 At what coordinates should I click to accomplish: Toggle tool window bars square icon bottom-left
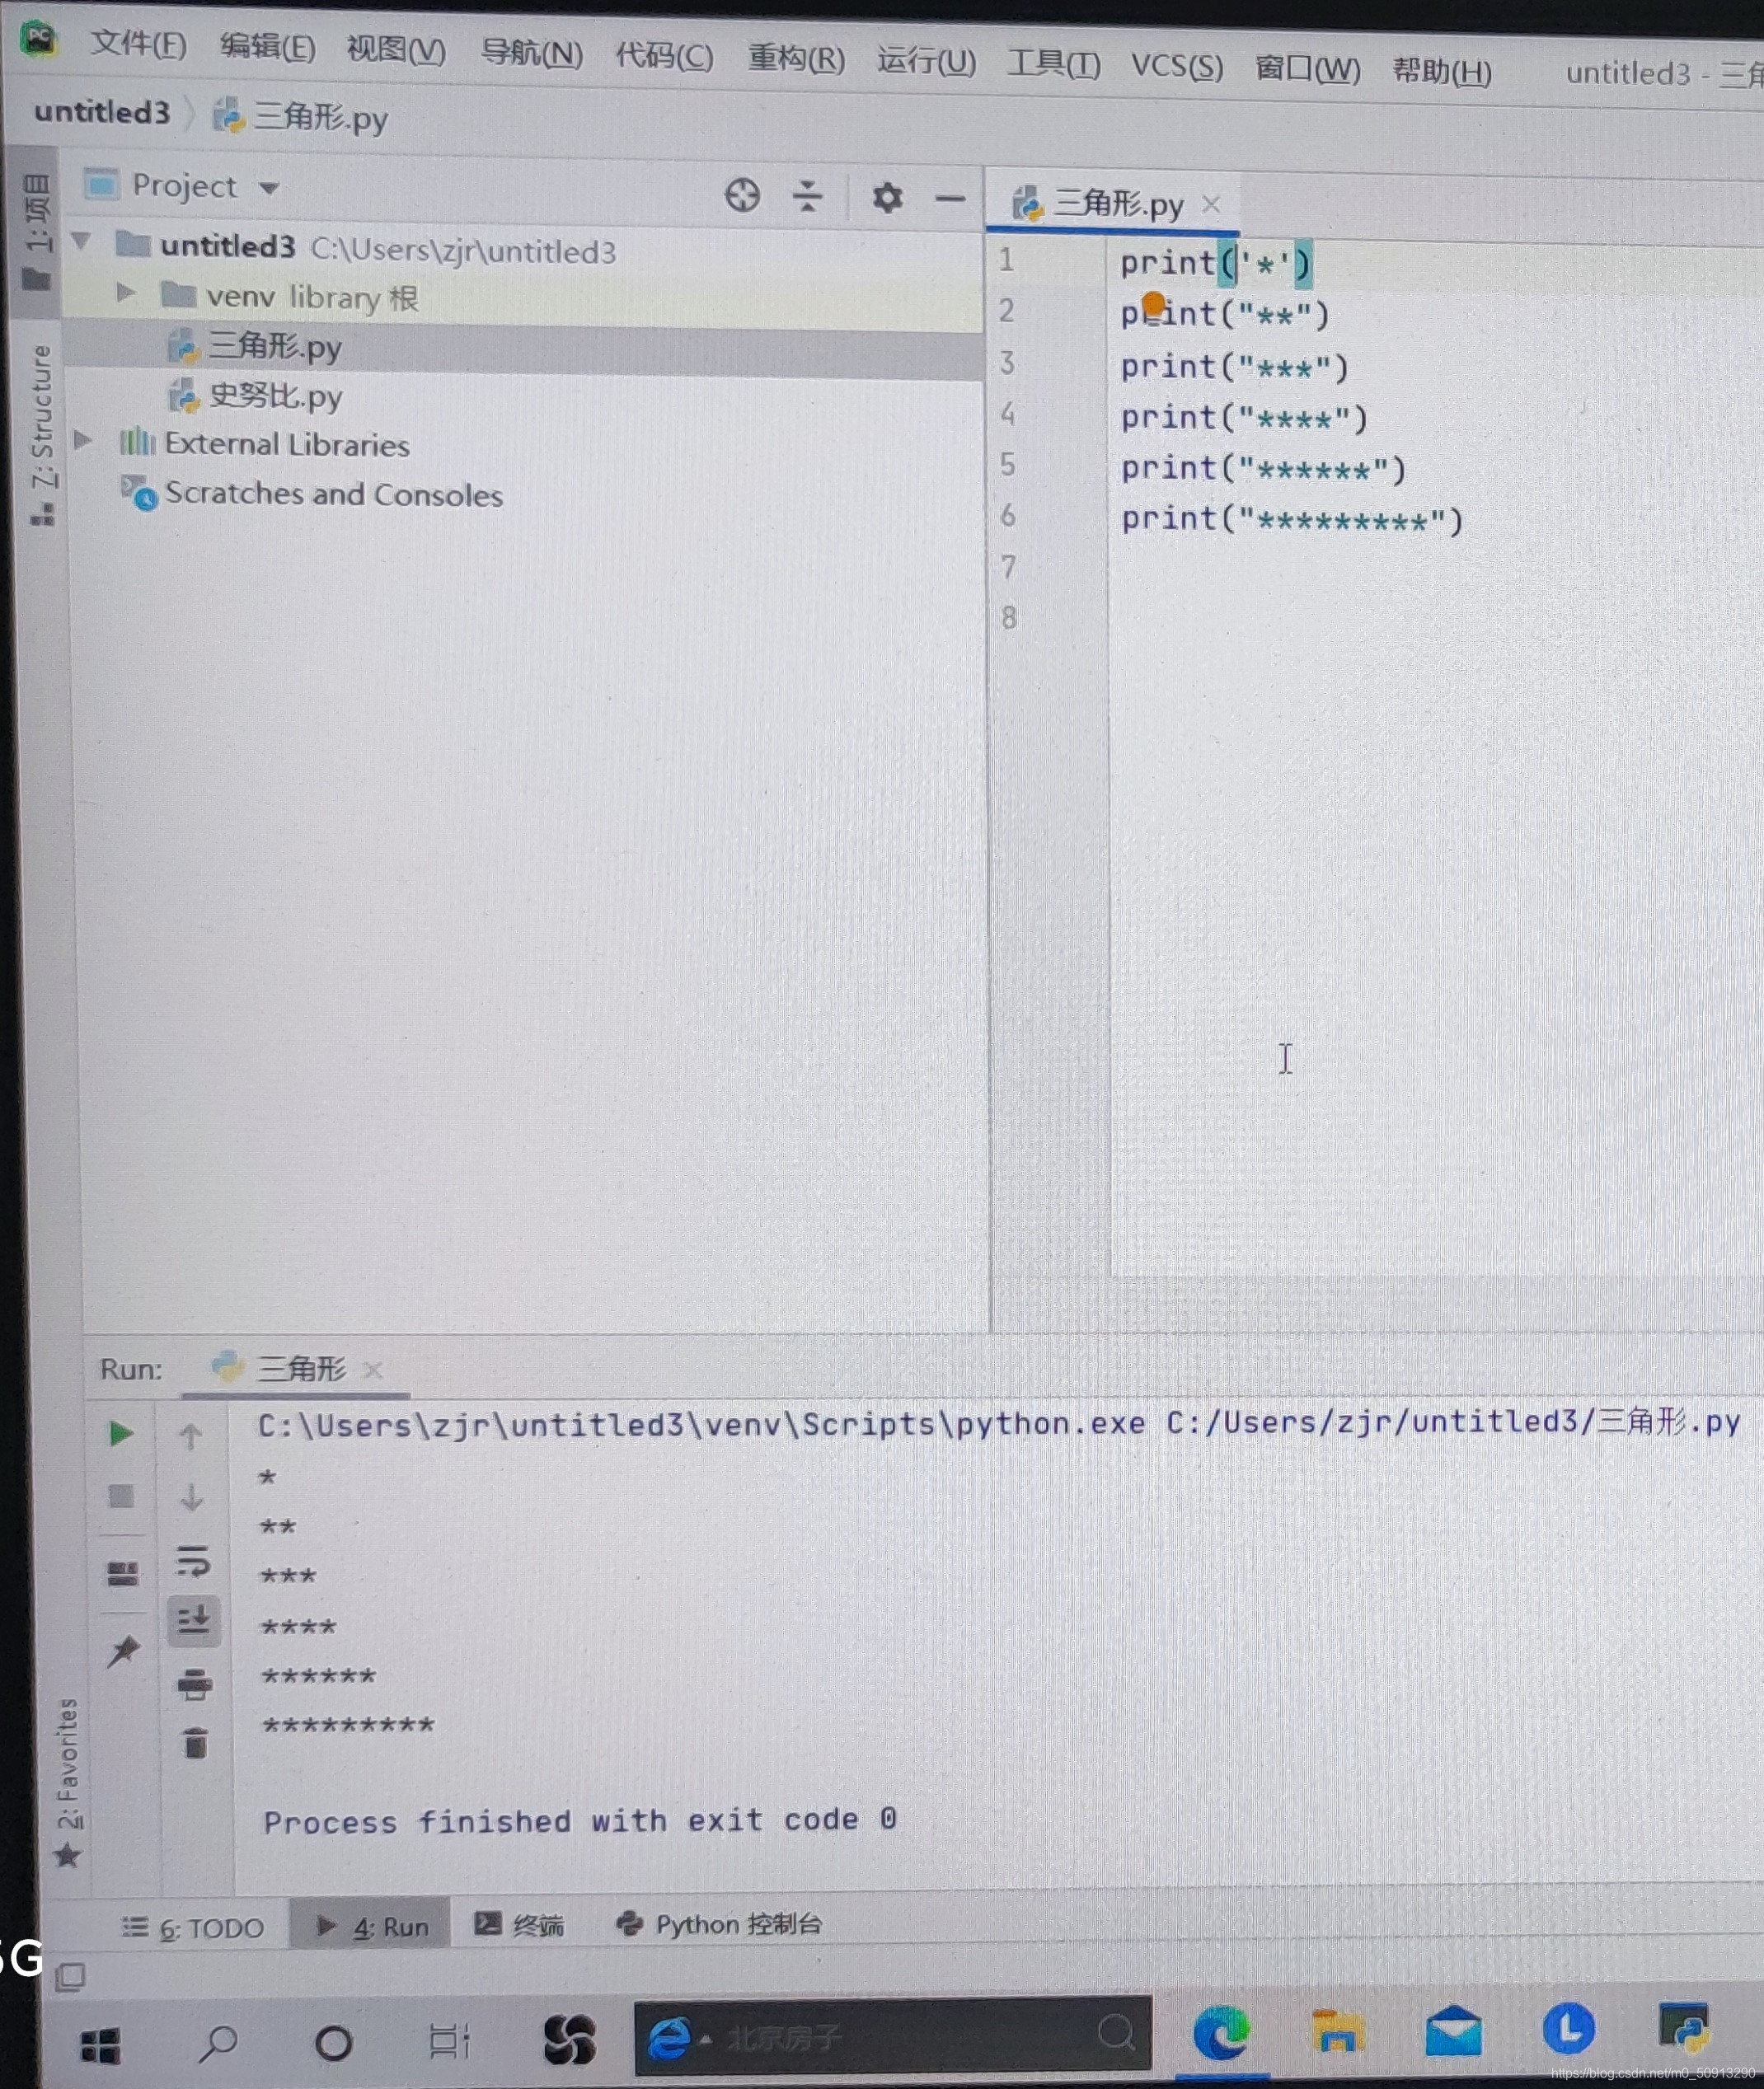click(x=70, y=1975)
